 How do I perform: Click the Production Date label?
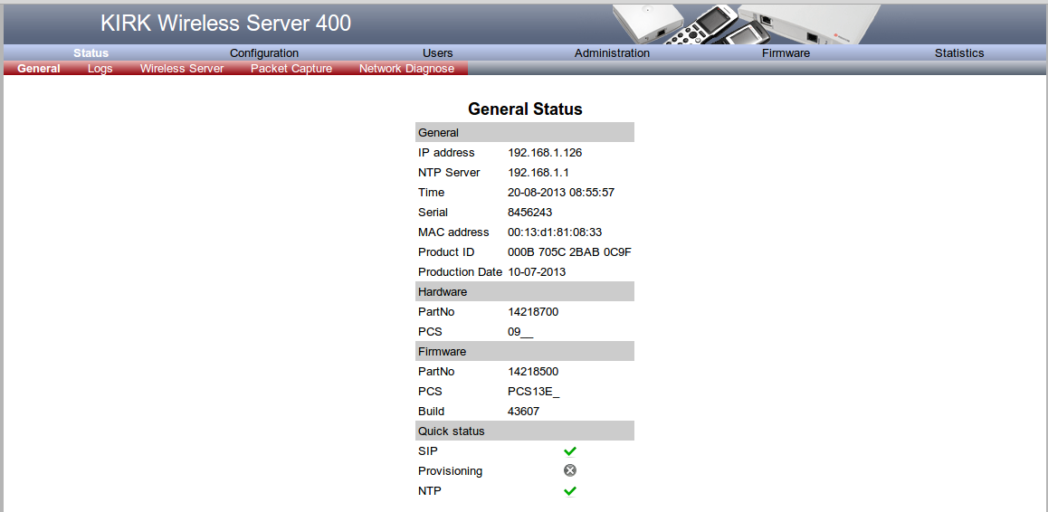(460, 272)
